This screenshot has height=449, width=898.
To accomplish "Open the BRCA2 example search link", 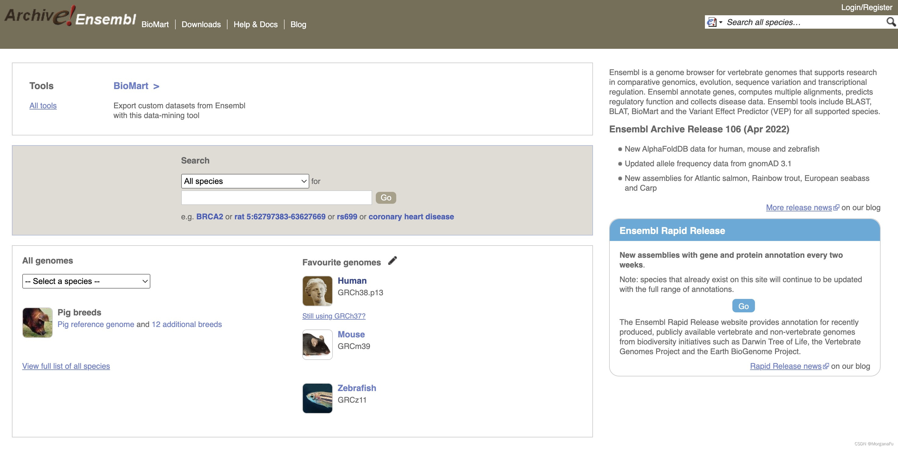I will [210, 217].
